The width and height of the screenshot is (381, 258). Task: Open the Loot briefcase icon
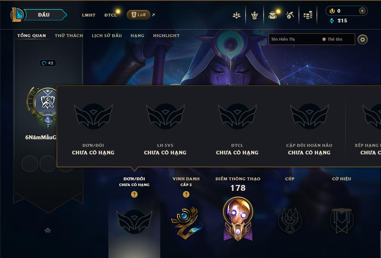tap(273, 15)
